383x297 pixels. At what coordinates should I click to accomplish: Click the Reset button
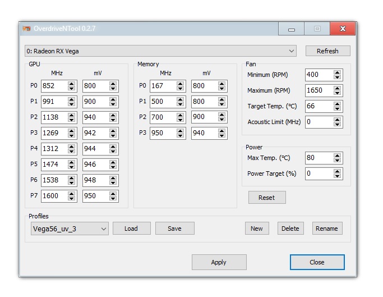(267, 198)
